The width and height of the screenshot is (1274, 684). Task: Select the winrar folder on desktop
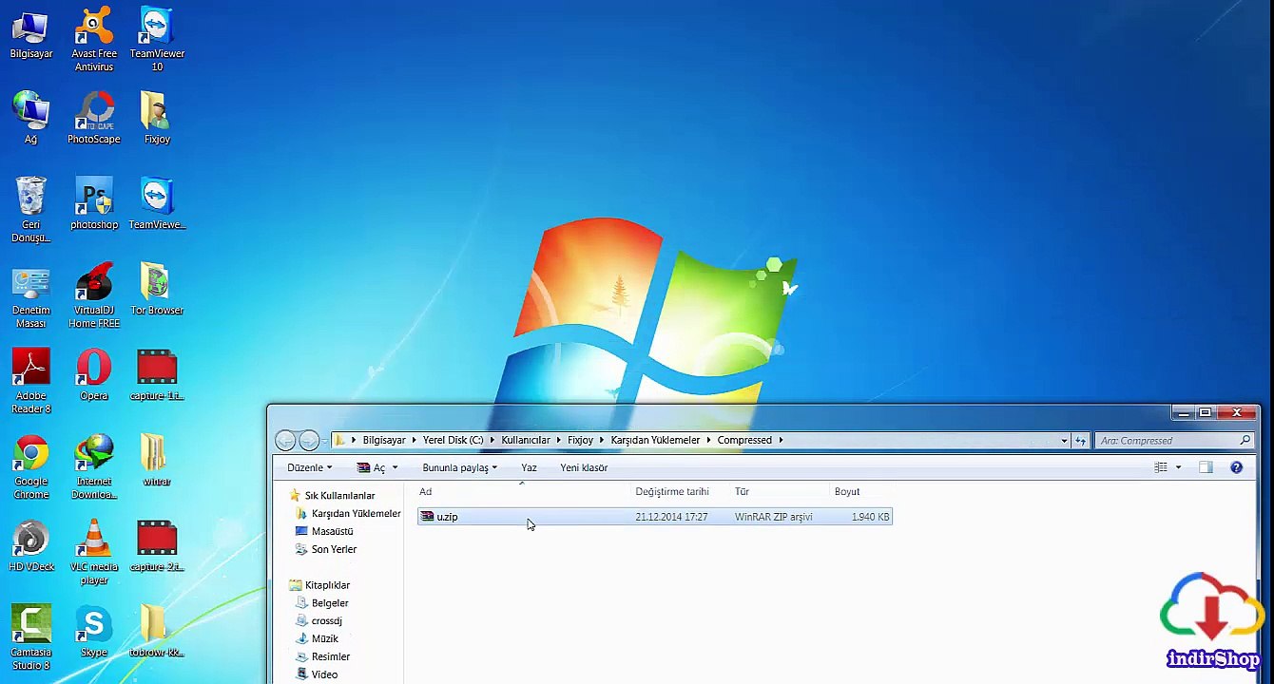(157, 461)
